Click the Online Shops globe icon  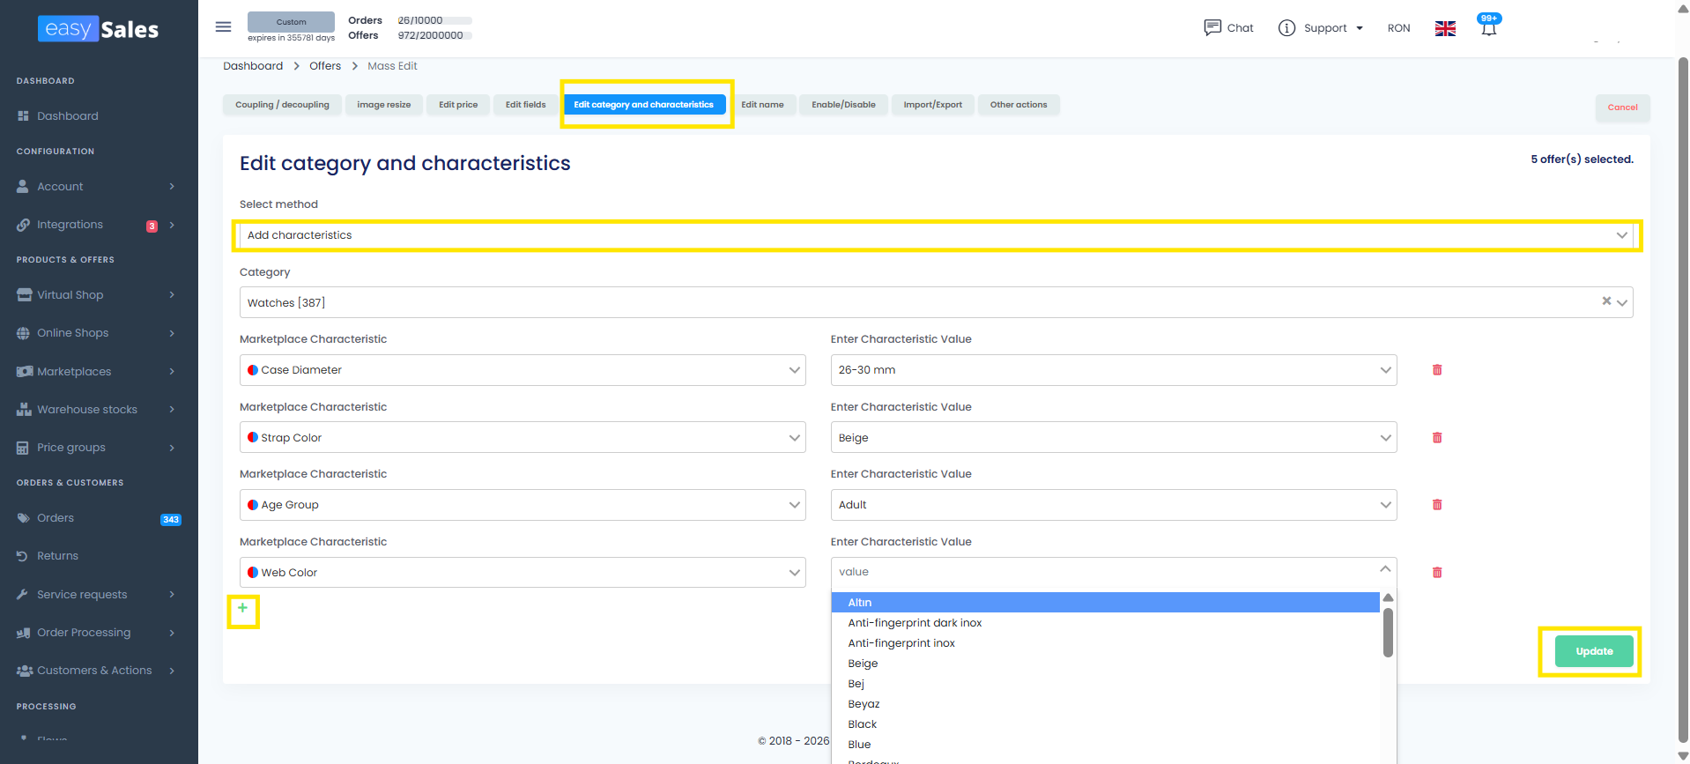[23, 333]
